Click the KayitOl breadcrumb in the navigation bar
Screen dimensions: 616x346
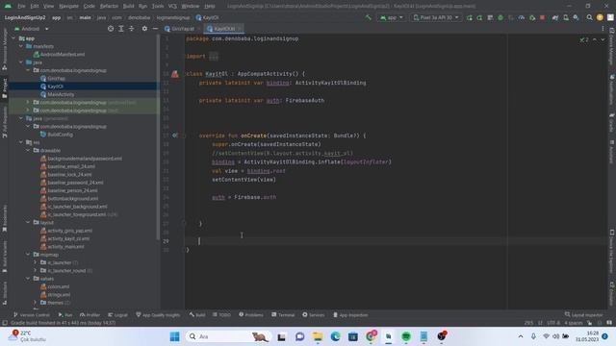point(208,17)
